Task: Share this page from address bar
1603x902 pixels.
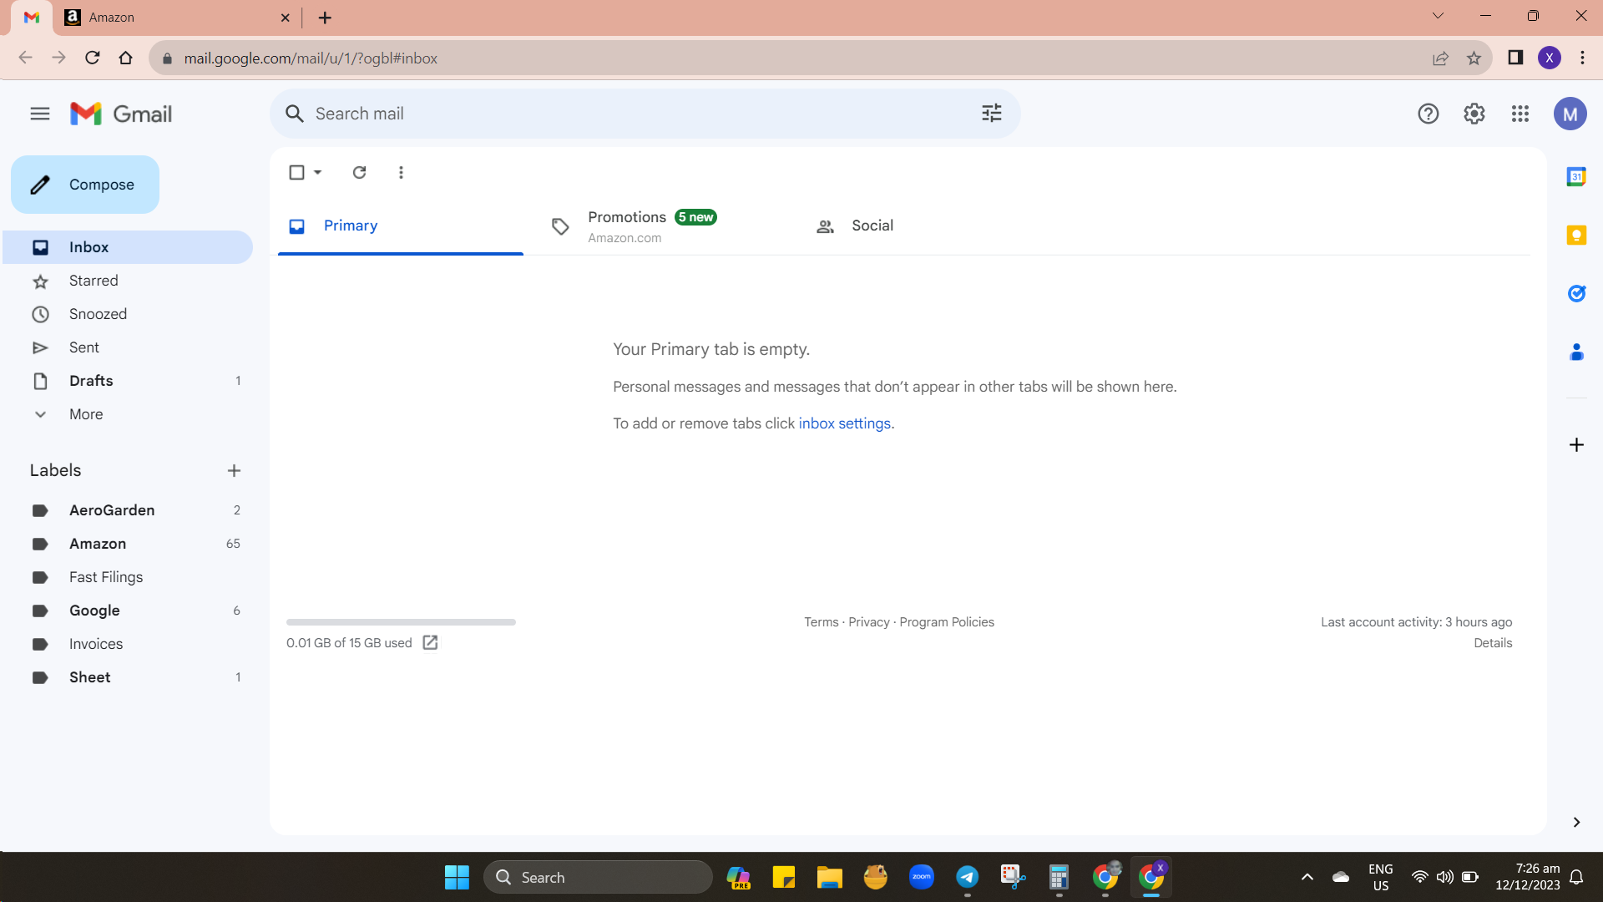Action: point(1440,58)
